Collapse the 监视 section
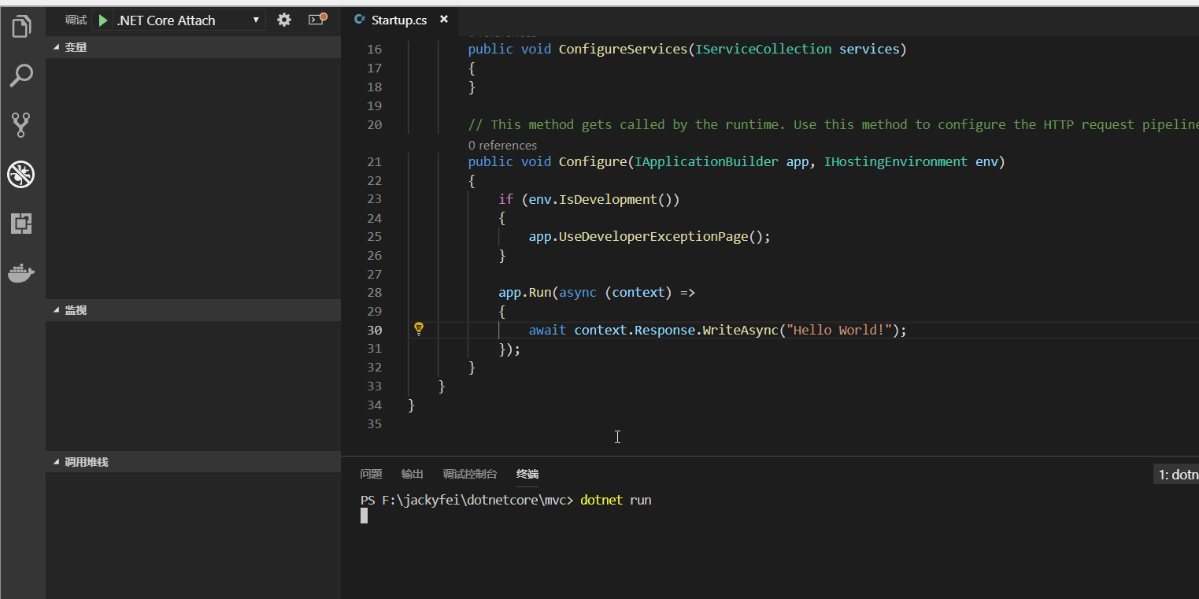This screenshot has width=1199, height=599. [69, 310]
